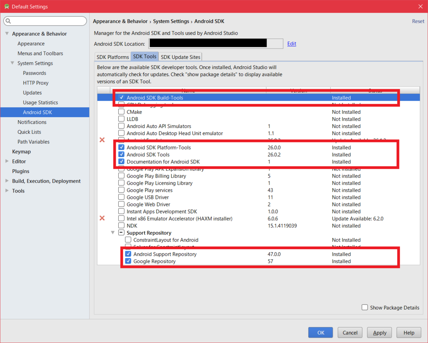Open Notifications settings page
428x343 pixels.
(x=32, y=122)
